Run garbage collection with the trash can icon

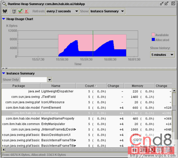click(14, 11)
